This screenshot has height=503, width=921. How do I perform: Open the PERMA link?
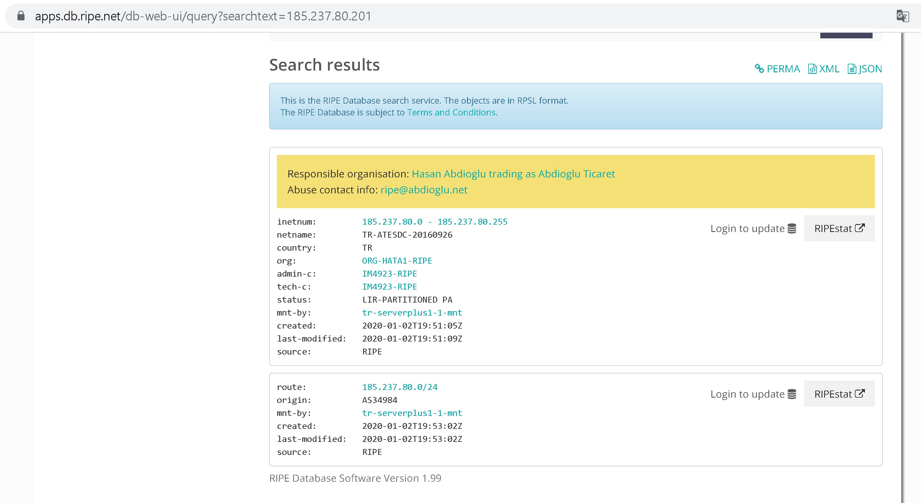tap(777, 69)
